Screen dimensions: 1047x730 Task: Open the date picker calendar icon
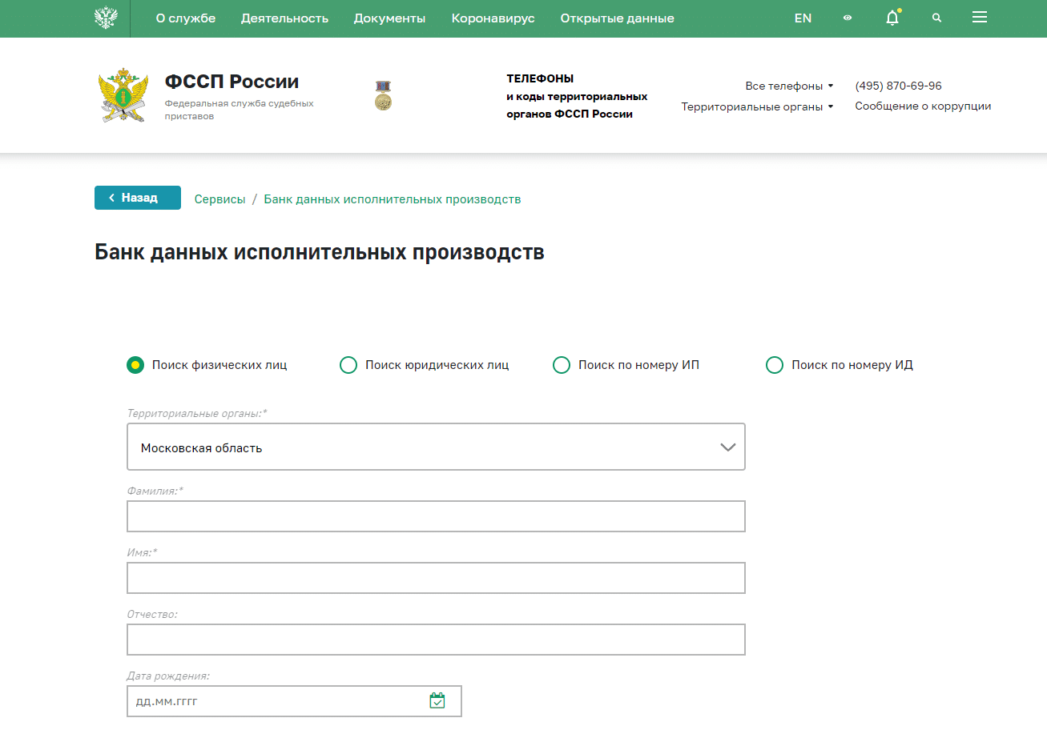[x=437, y=700]
